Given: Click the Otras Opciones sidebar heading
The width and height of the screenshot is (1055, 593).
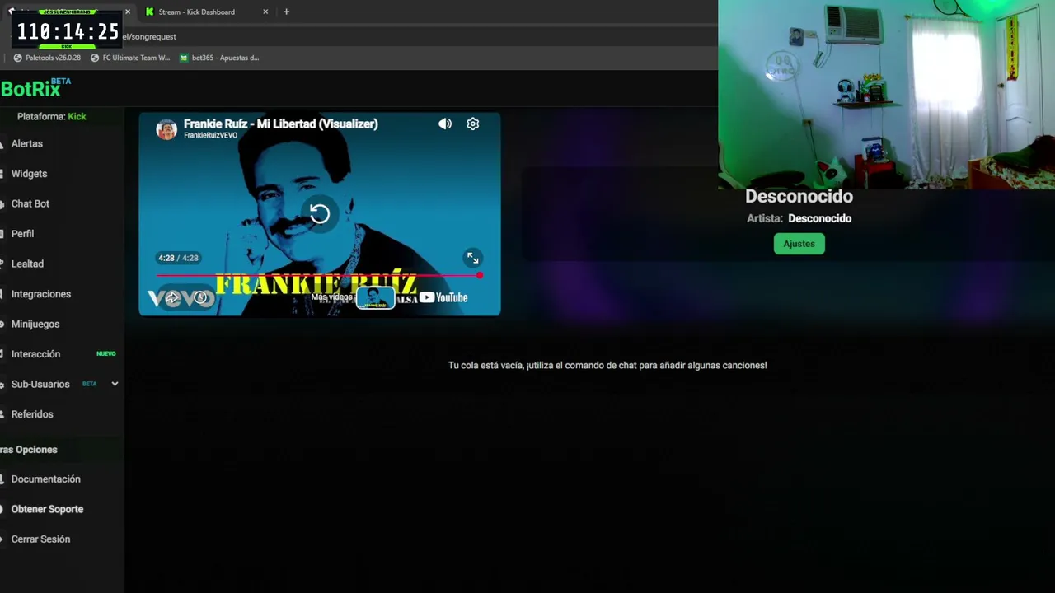Looking at the screenshot, I should 29,450.
